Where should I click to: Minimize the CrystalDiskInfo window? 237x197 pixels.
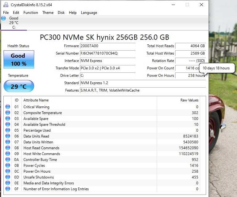click(173, 5)
